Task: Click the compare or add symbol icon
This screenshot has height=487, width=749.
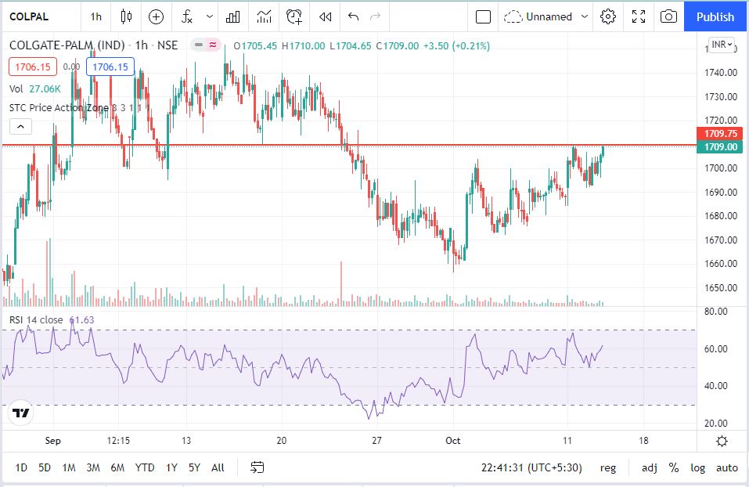Action: pos(156,16)
